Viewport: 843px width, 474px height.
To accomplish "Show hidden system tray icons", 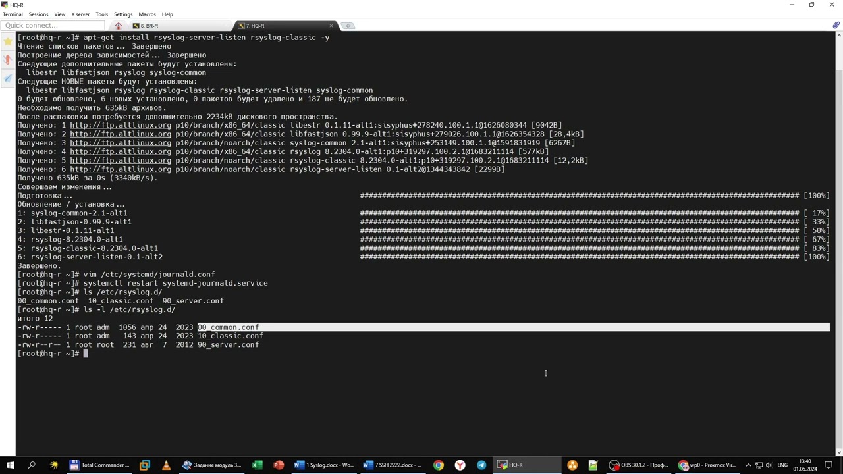I will pos(748,465).
